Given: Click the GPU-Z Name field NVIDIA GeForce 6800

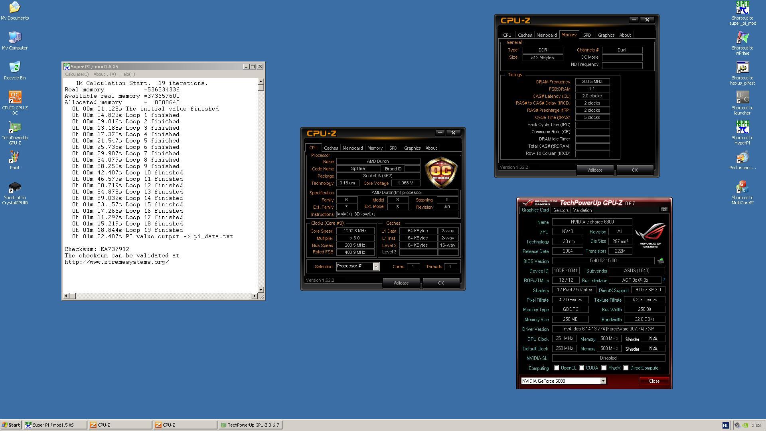Looking at the screenshot, I should click(x=592, y=222).
